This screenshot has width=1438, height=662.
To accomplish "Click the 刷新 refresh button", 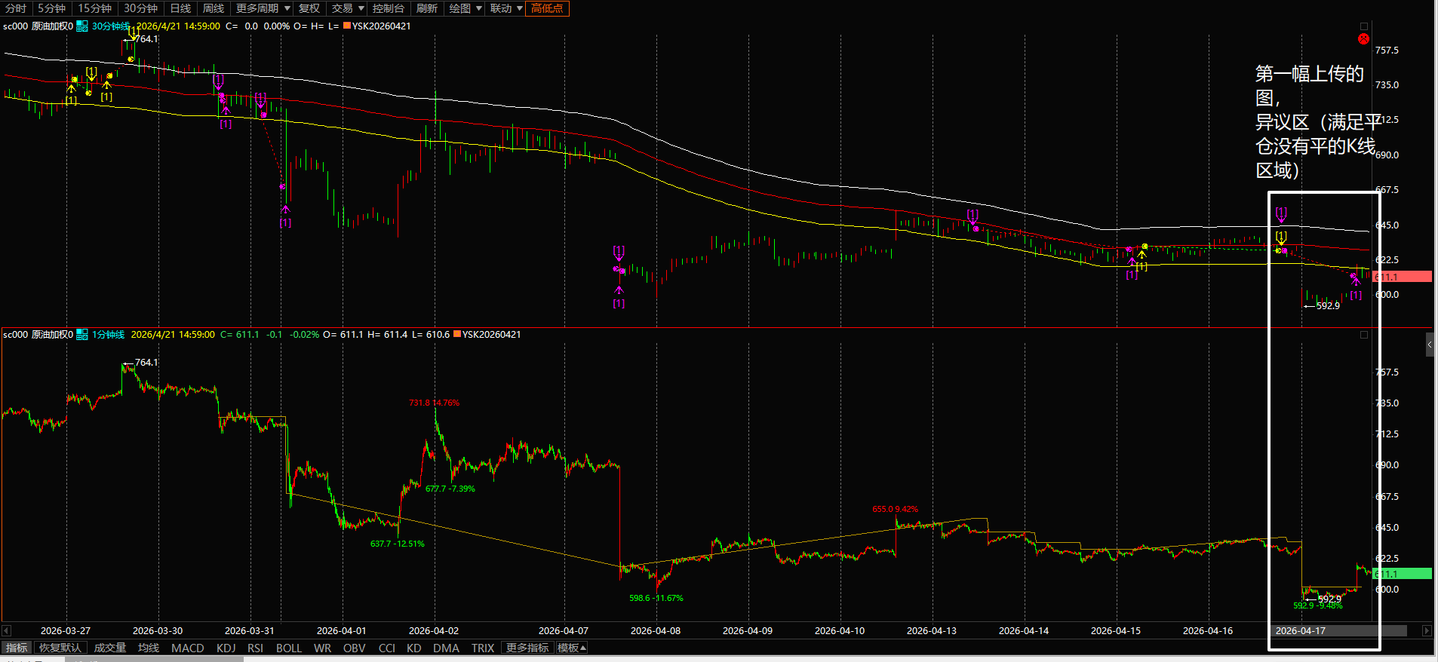I will tap(427, 8).
